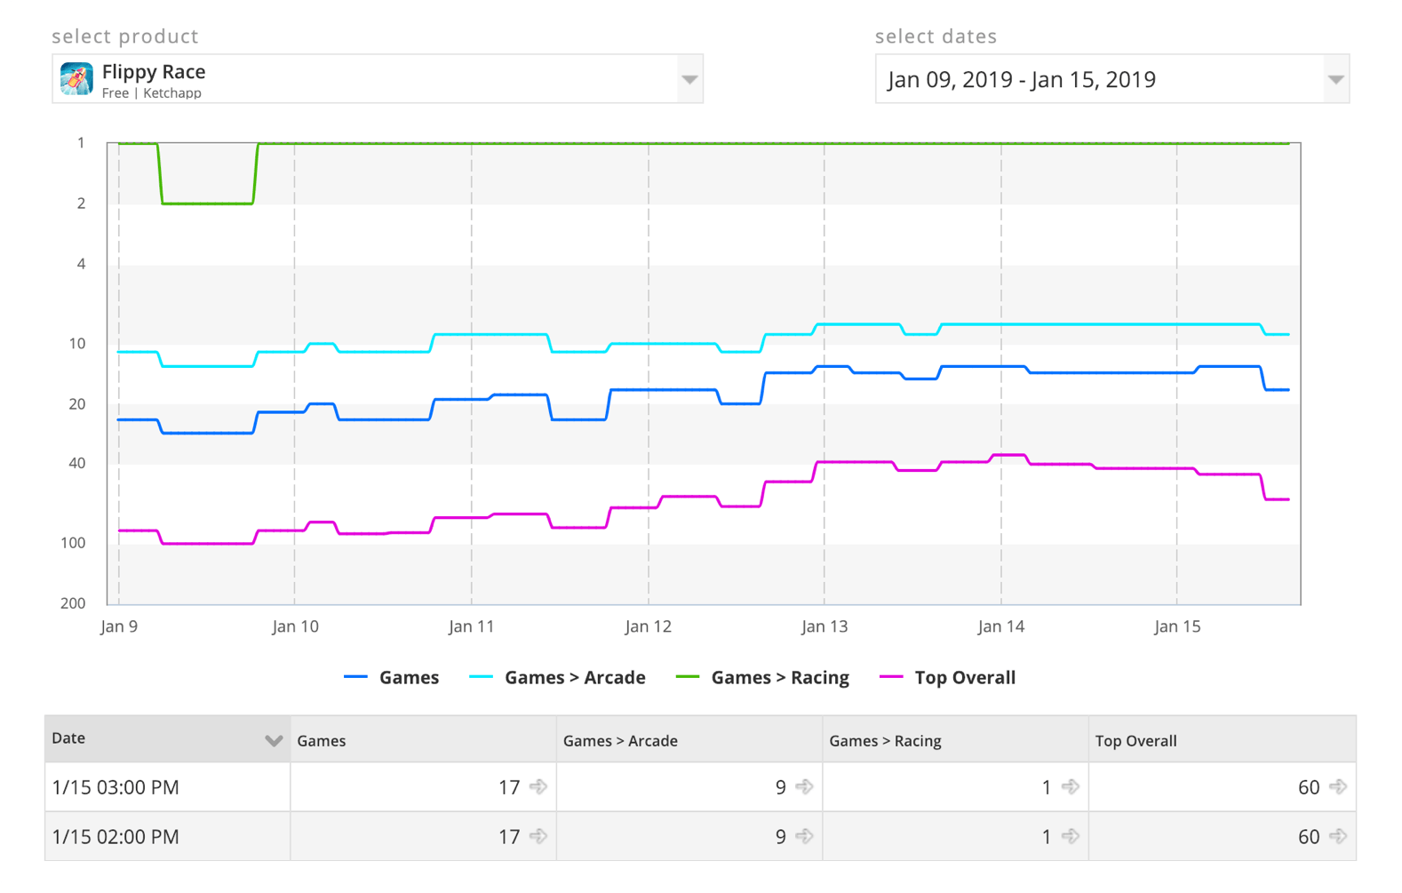
Task: Toggle Games > Racing legend series
Action: click(x=763, y=677)
